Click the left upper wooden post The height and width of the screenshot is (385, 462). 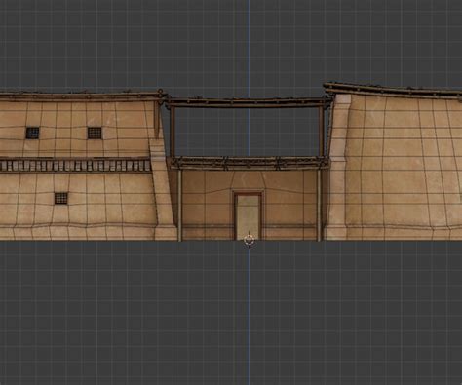(173, 132)
